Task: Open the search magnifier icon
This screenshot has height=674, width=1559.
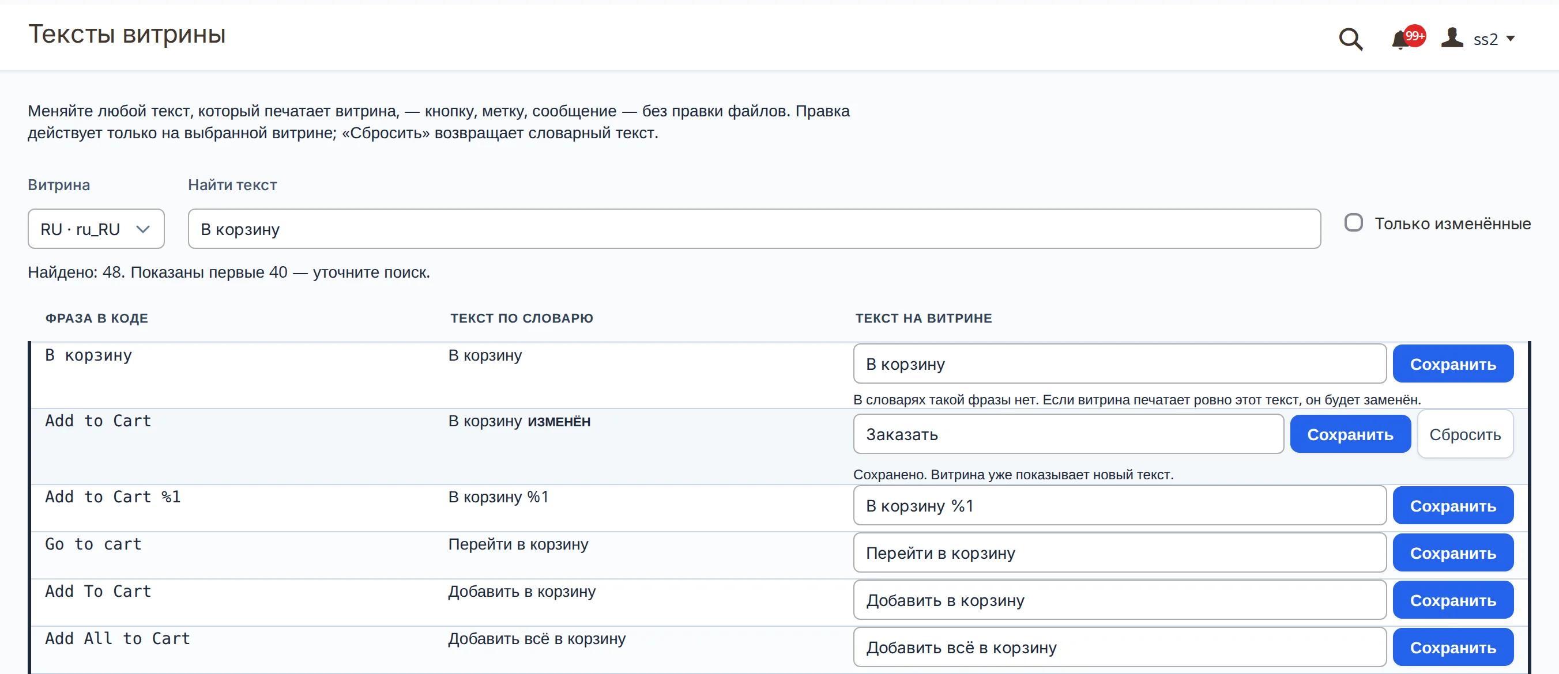Action: [1350, 39]
